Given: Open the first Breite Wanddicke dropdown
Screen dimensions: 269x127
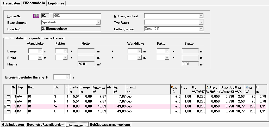Looking at the screenshot, I should [40, 58].
